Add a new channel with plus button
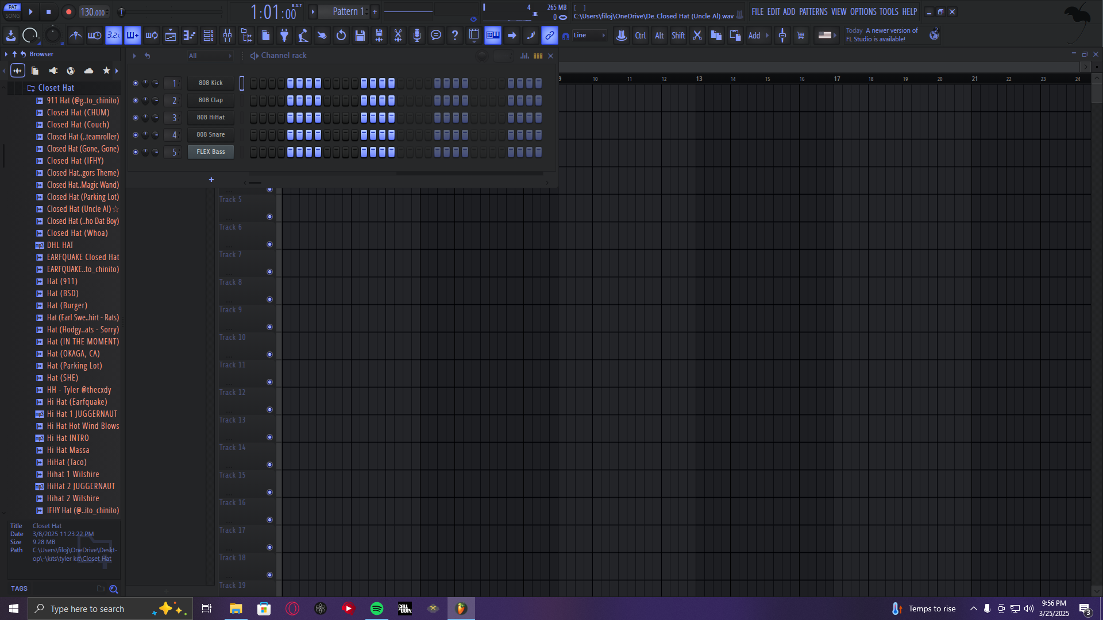 coord(211,180)
